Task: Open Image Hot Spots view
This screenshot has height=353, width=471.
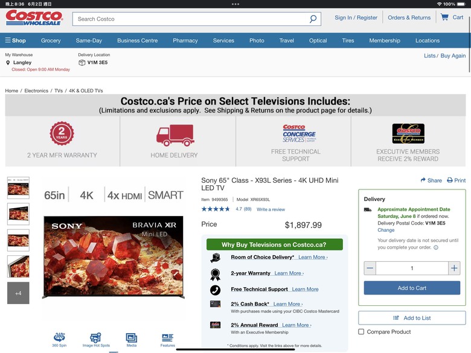Action: point(96,340)
